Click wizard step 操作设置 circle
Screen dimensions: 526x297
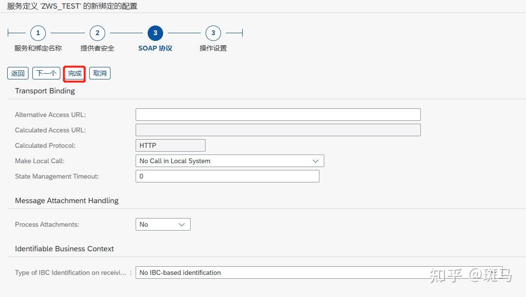[213, 33]
